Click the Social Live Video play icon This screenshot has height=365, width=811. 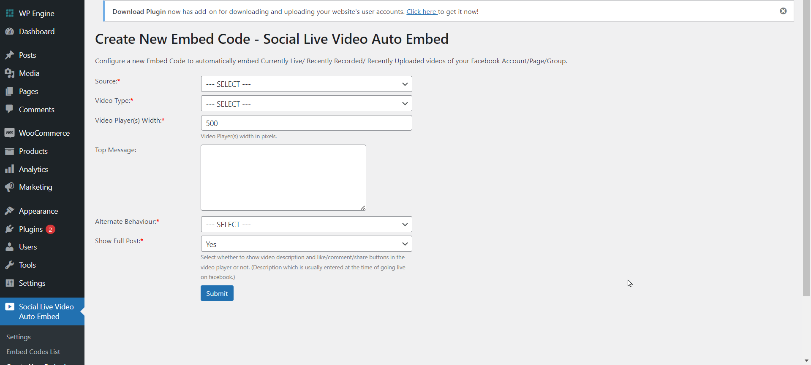click(9, 307)
